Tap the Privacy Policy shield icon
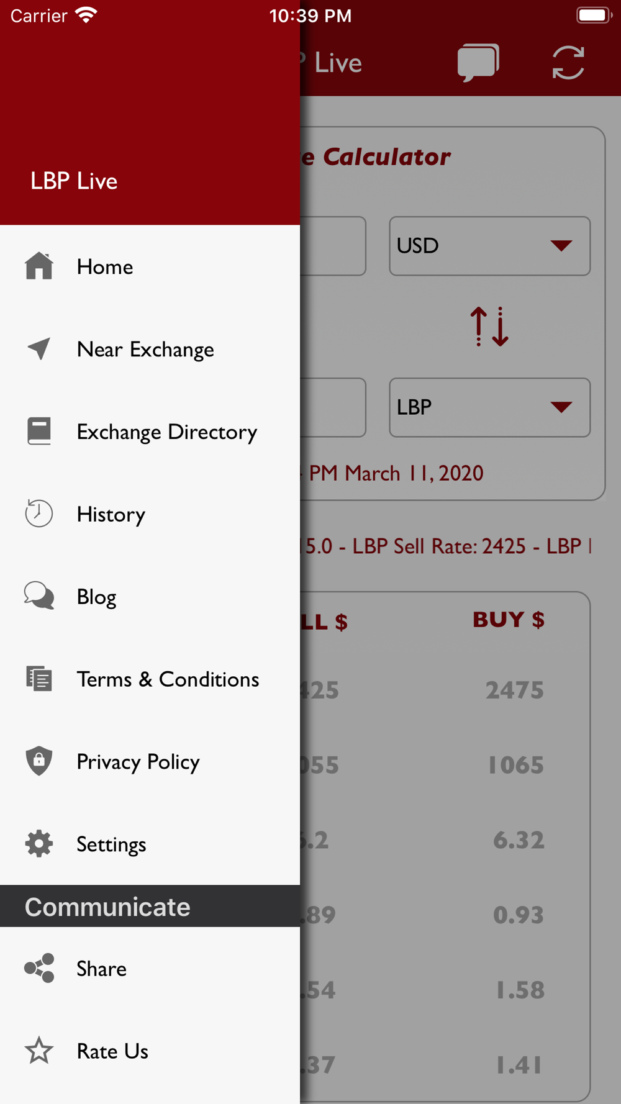Screen dimensions: 621x1104 (x=39, y=761)
